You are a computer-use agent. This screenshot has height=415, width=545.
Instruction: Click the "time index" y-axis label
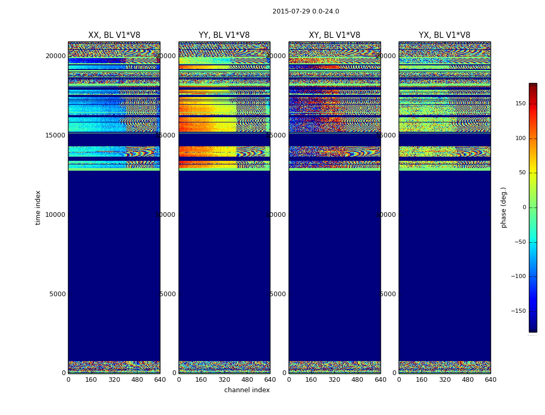(38, 208)
